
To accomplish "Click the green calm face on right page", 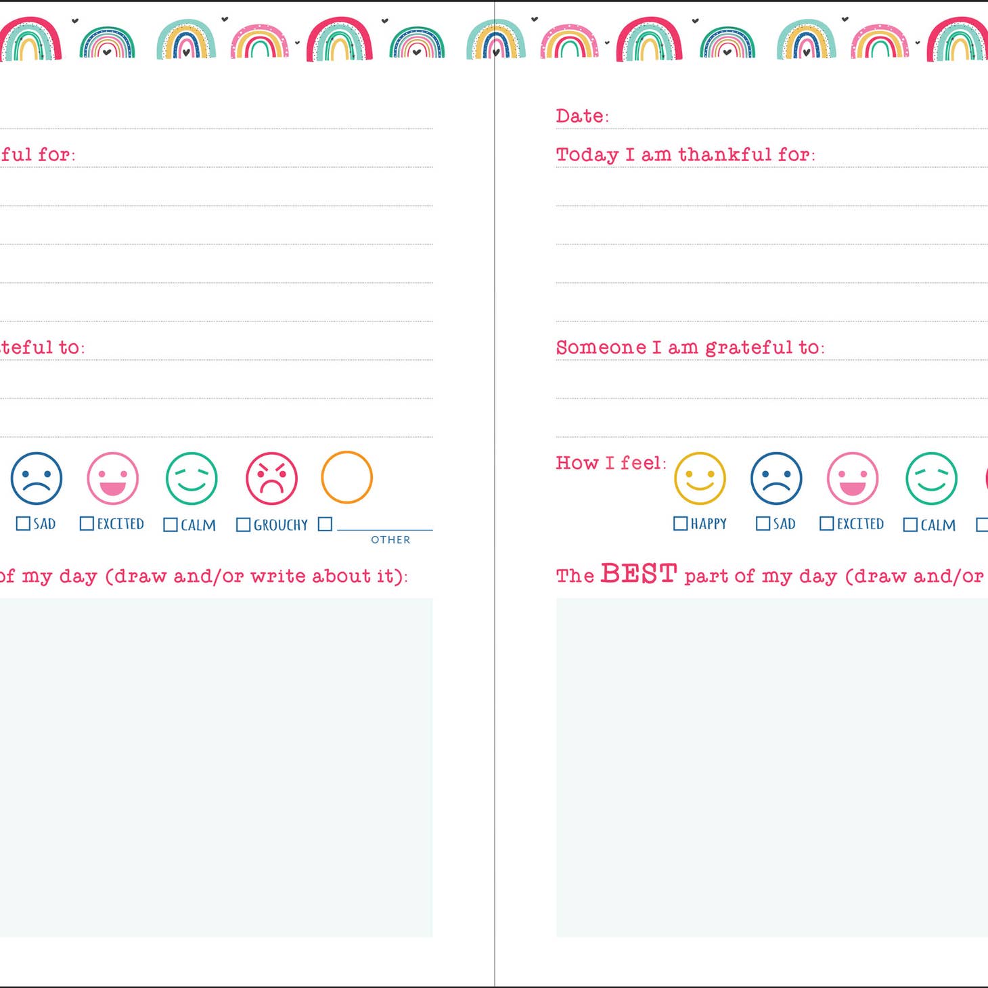I will 931,478.
